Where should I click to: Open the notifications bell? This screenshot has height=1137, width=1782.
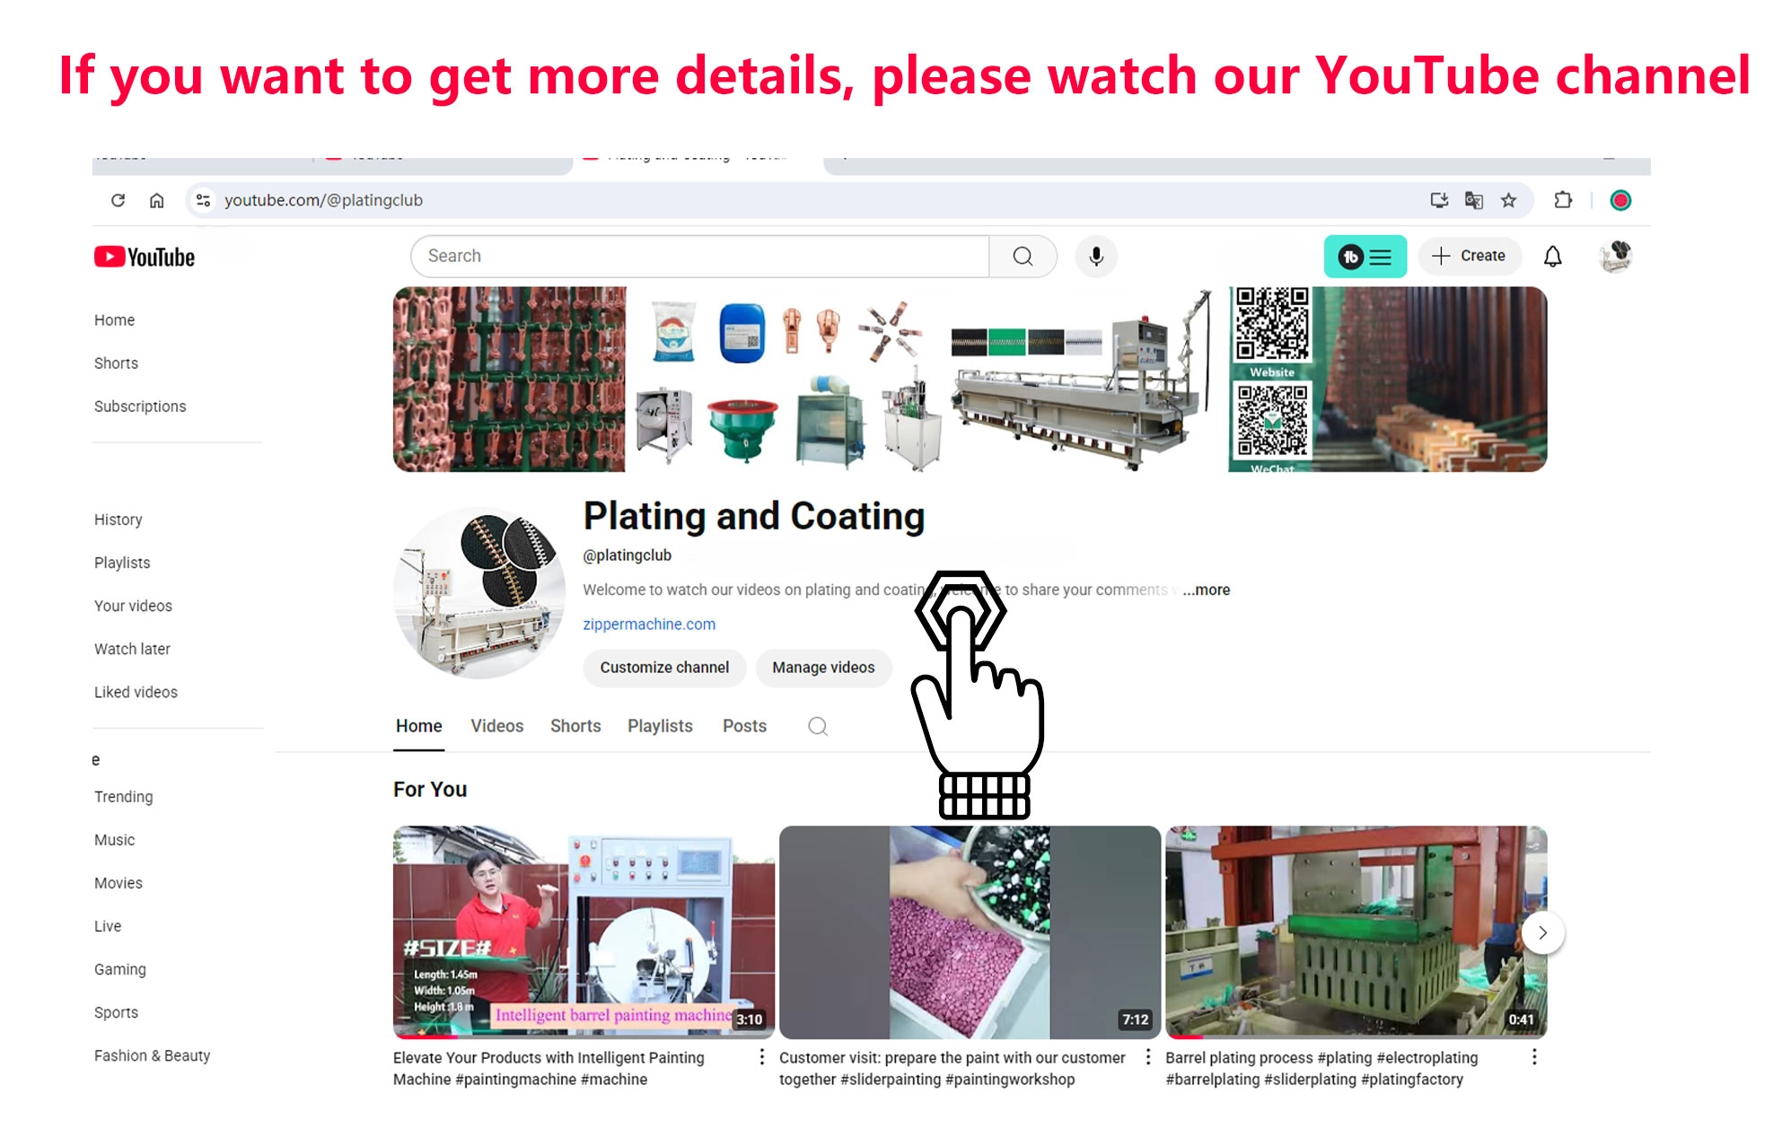point(1552,257)
